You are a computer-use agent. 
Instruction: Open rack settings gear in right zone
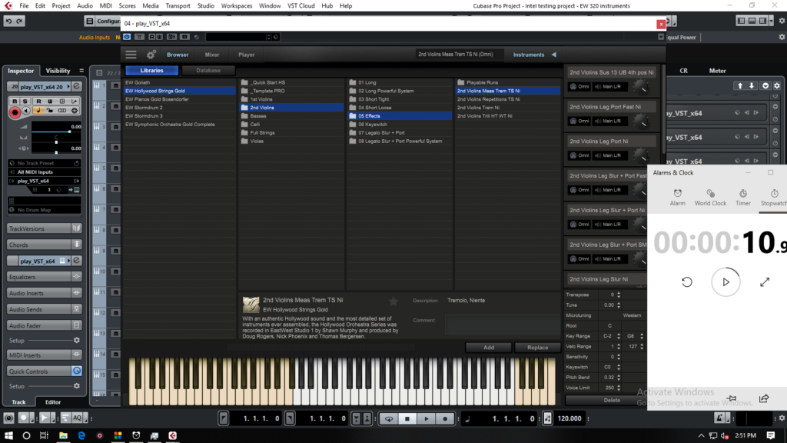[x=777, y=86]
